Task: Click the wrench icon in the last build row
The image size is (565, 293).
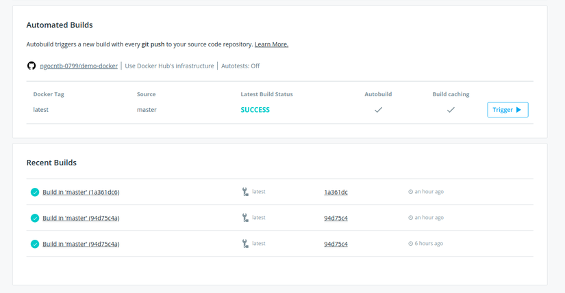Action: pos(245,244)
